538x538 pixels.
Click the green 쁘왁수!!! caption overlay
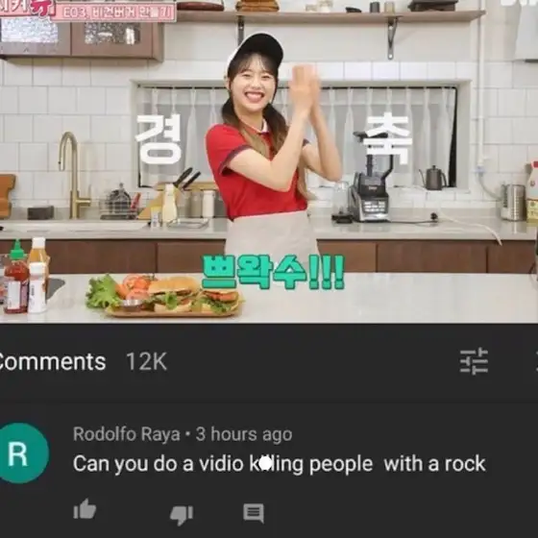(273, 272)
